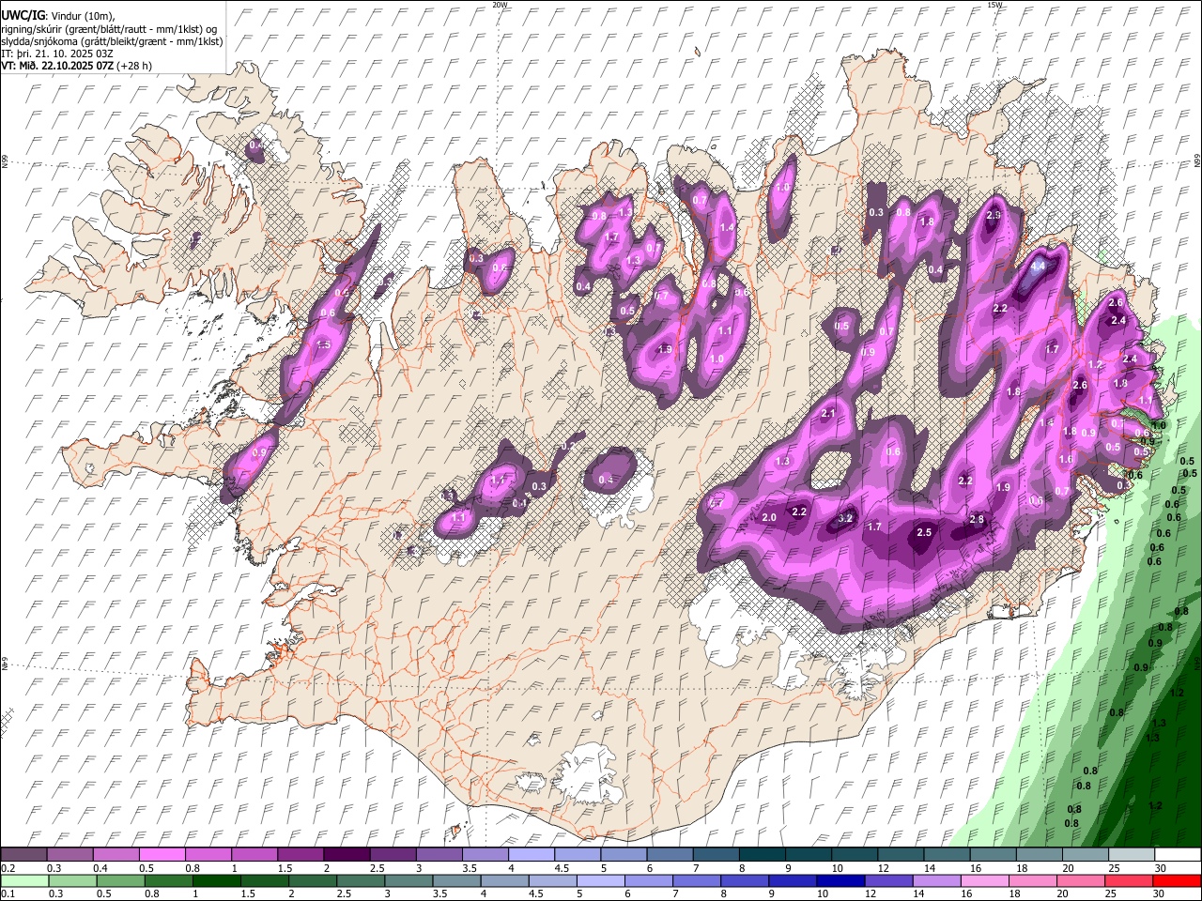Click the '30' label in the upper legend
Screen dimensions: 1202x901
click(x=1161, y=868)
